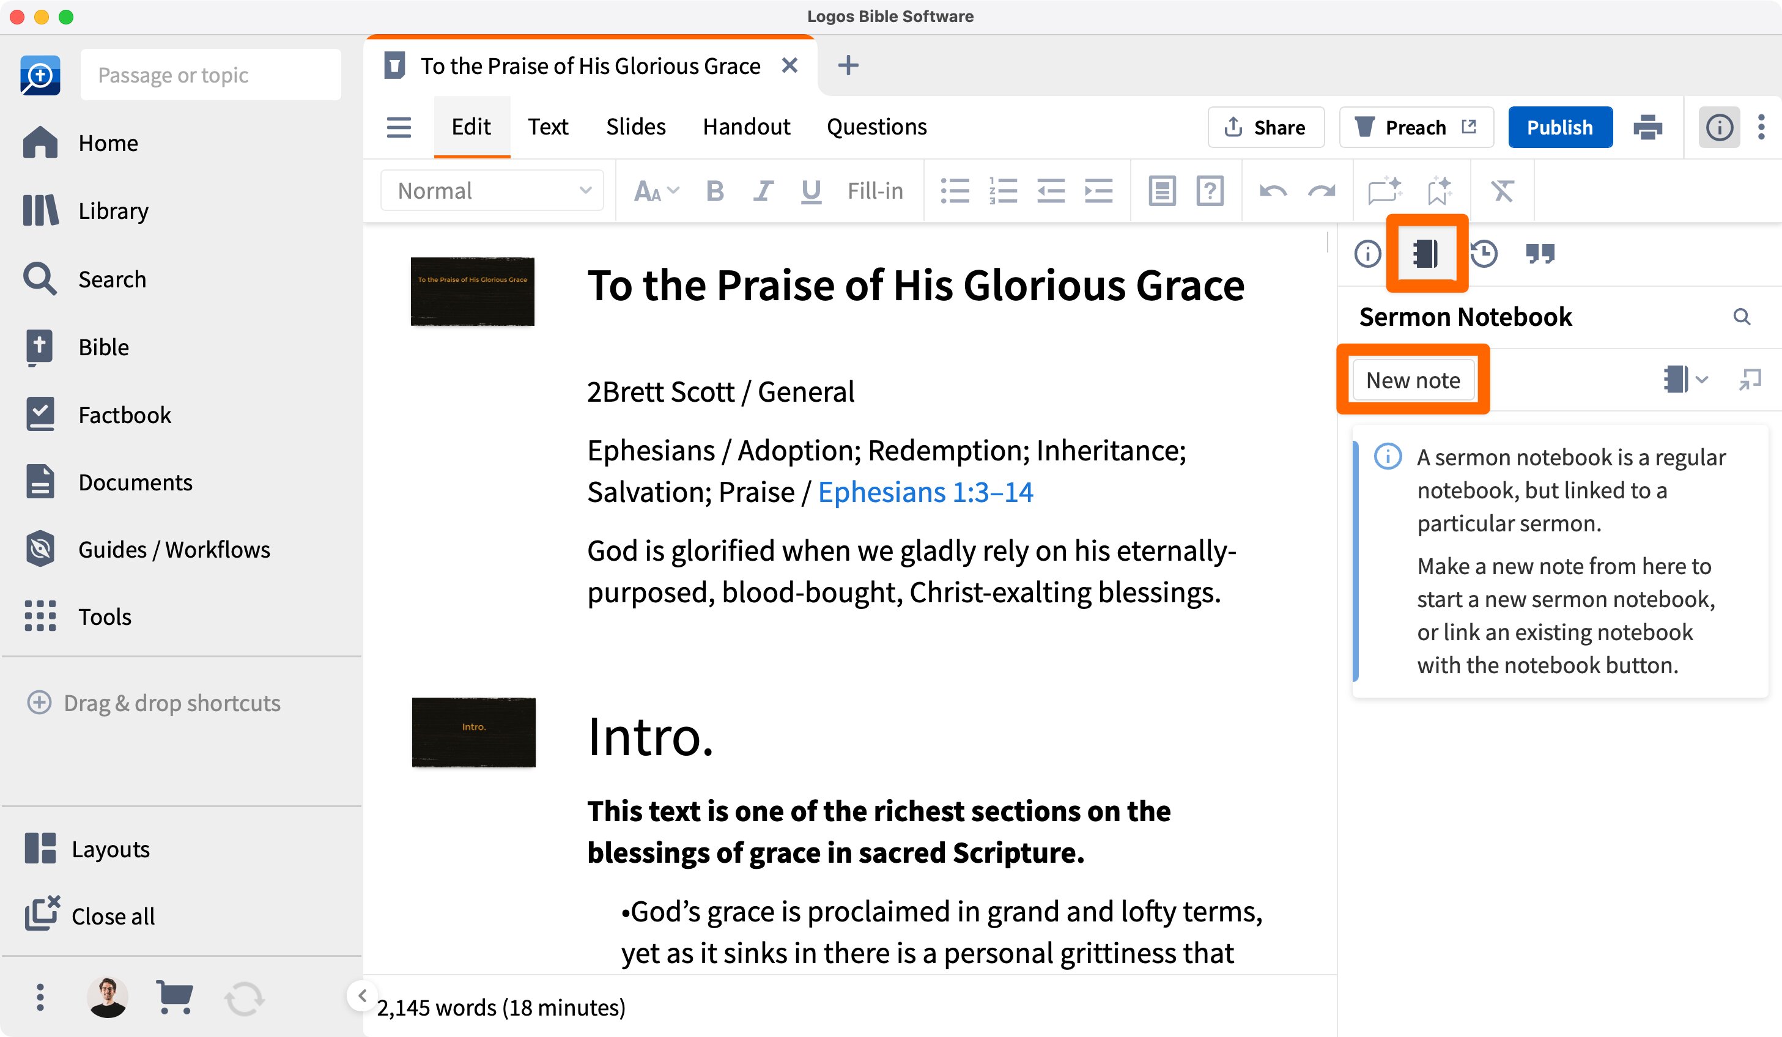The width and height of the screenshot is (1782, 1037).
Task: Open the Normal paragraph style dropdown
Action: point(492,191)
